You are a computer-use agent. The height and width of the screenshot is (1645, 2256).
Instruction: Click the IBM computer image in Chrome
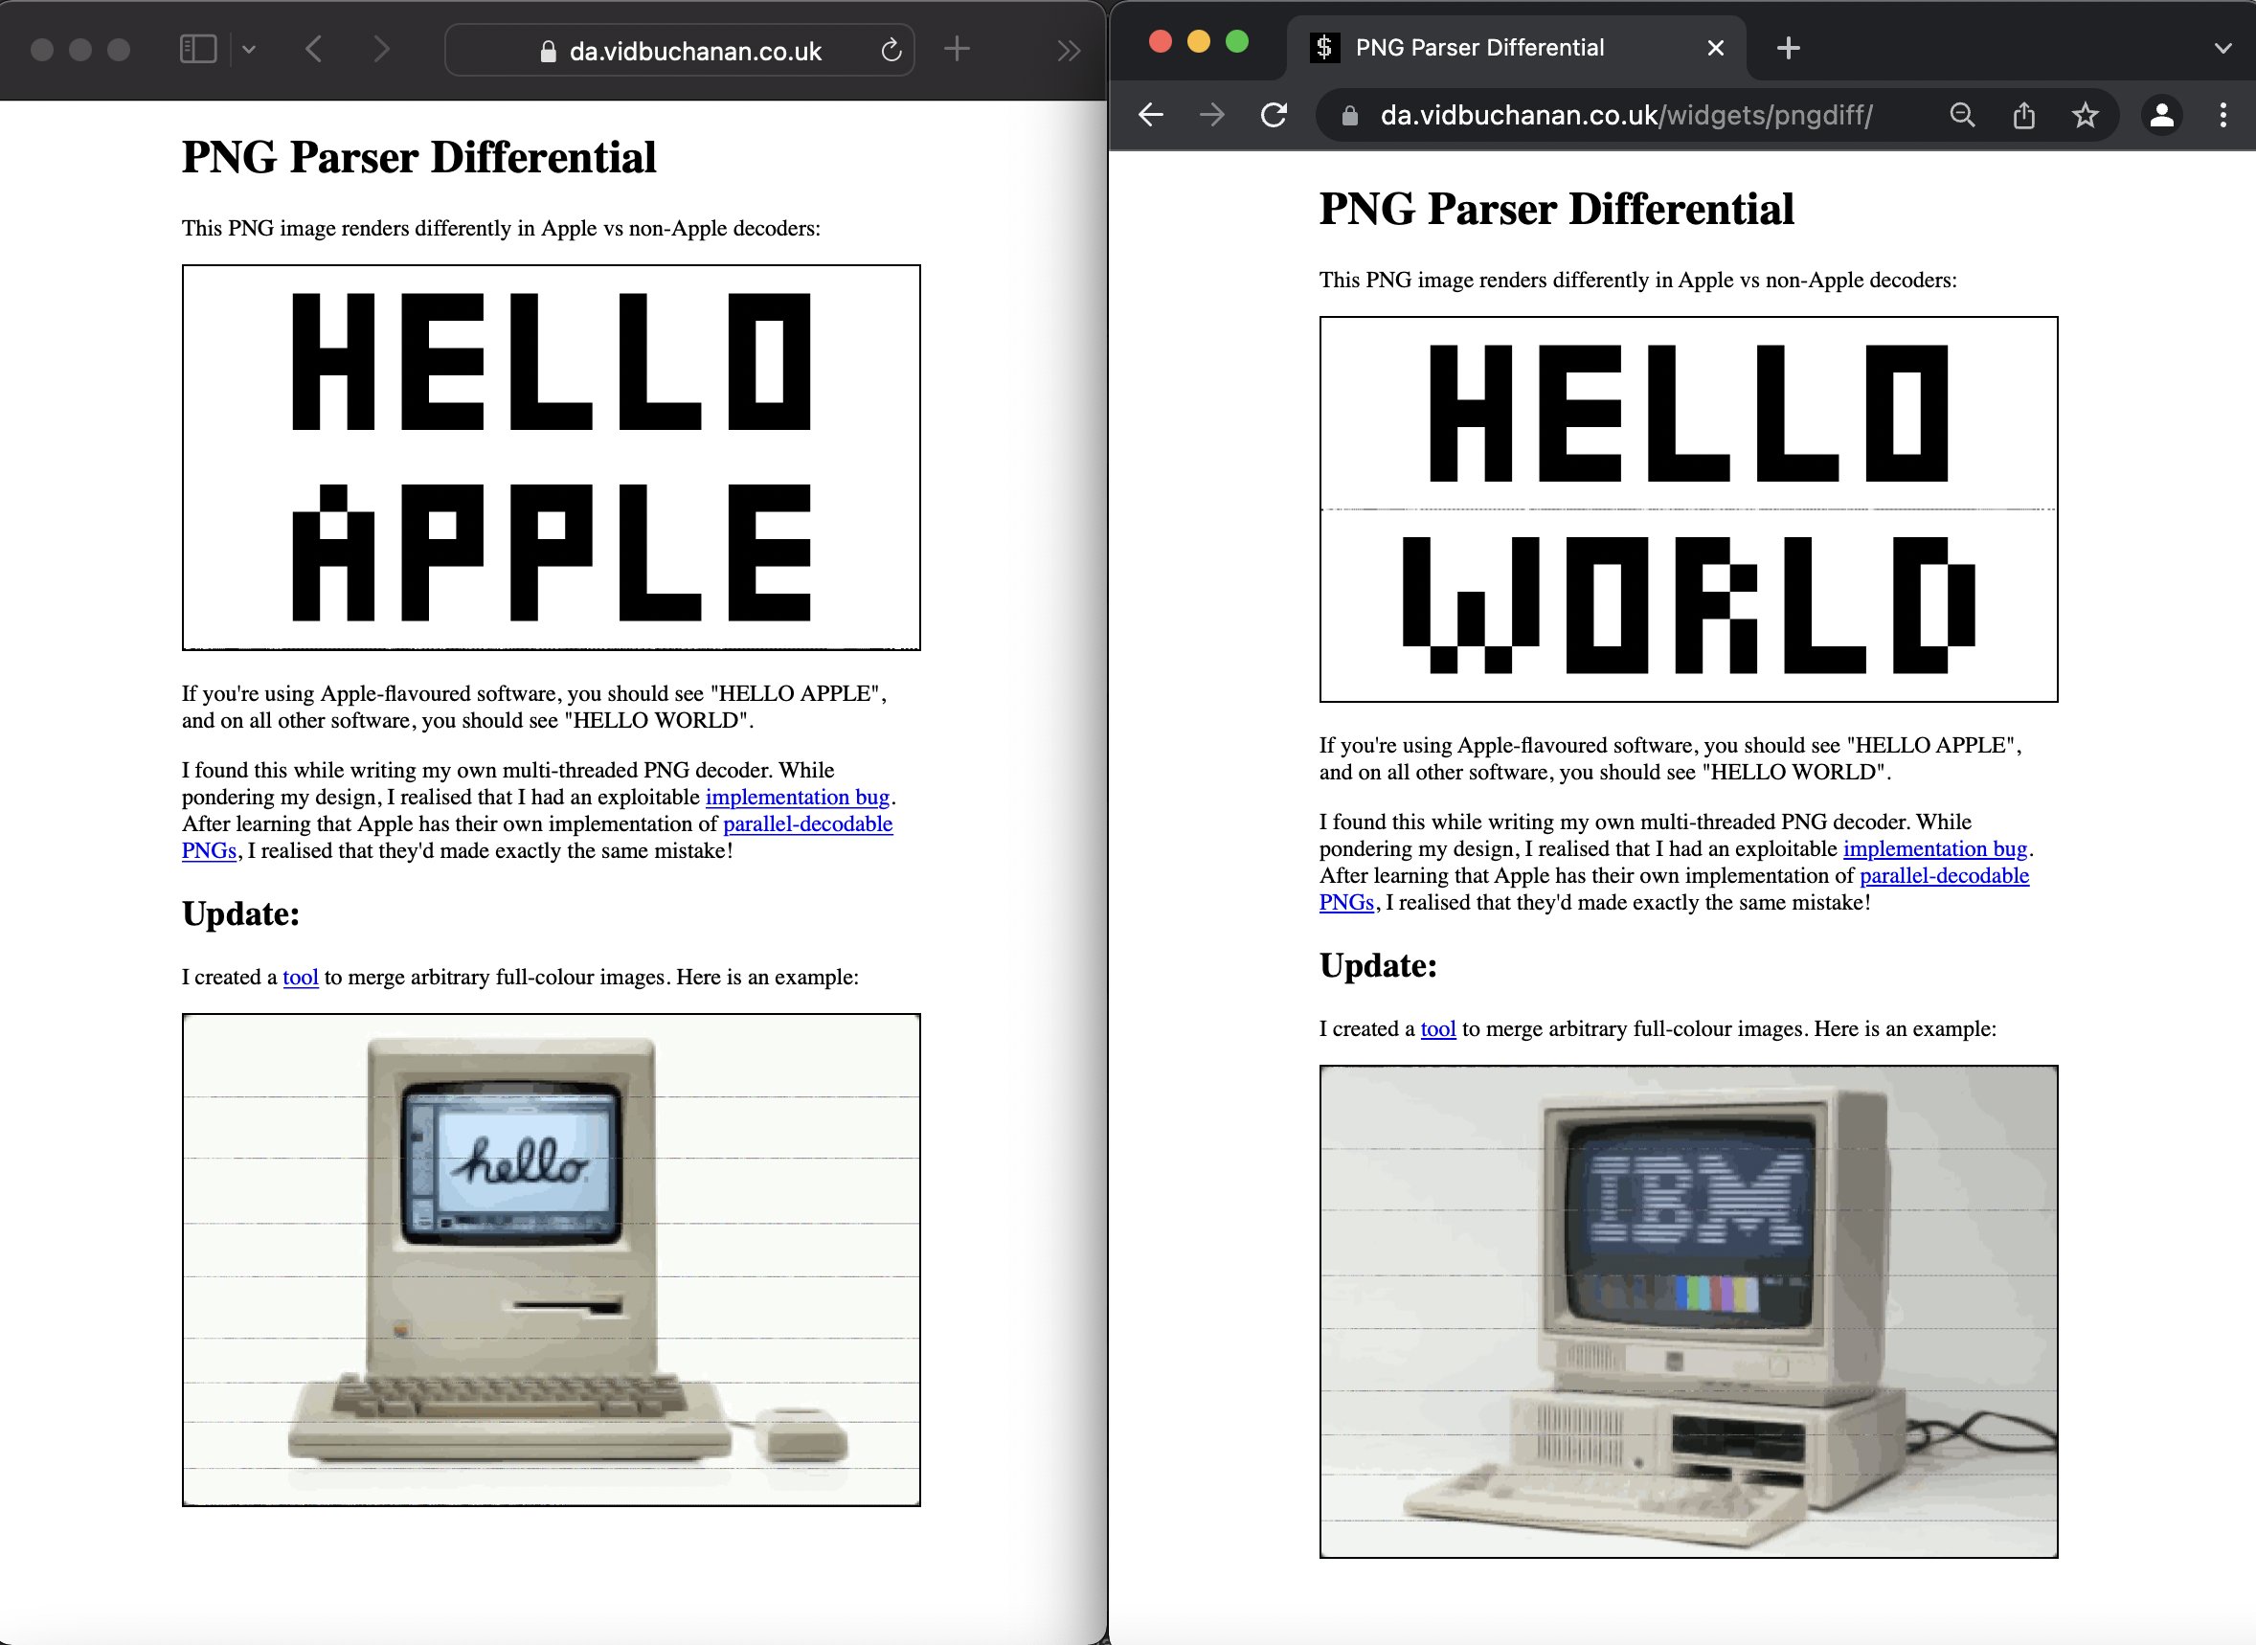pos(1688,1312)
